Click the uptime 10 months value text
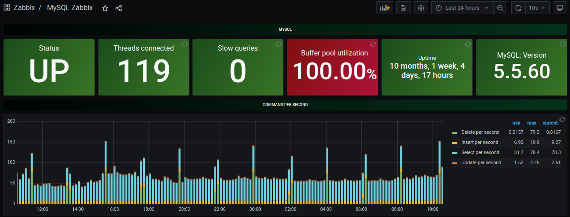570x217 pixels. coord(427,71)
